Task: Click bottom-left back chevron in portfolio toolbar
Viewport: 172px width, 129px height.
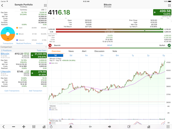Action: pos(3,127)
